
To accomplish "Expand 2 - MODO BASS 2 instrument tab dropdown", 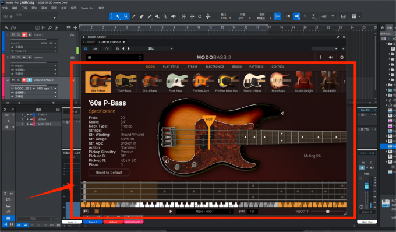I will coord(123,42).
